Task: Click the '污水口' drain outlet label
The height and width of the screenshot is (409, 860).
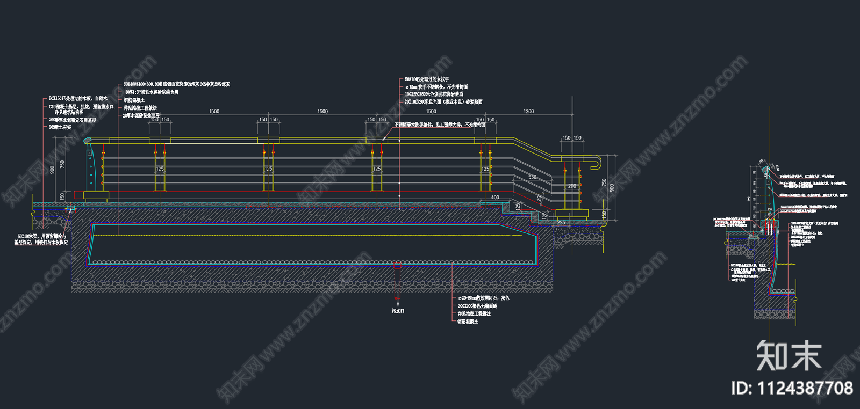Action: pos(398,311)
